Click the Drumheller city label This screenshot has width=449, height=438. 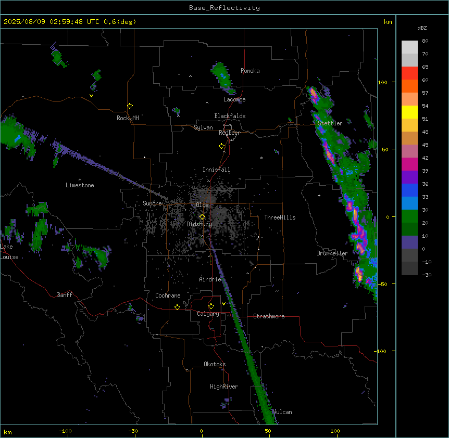pos(332,253)
